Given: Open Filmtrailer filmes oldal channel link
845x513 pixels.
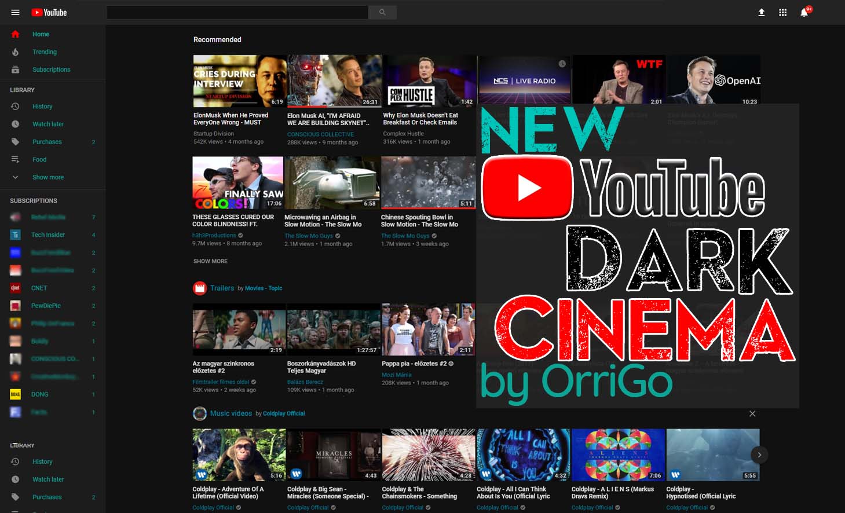Looking at the screenshot, I should click(221, 382).
